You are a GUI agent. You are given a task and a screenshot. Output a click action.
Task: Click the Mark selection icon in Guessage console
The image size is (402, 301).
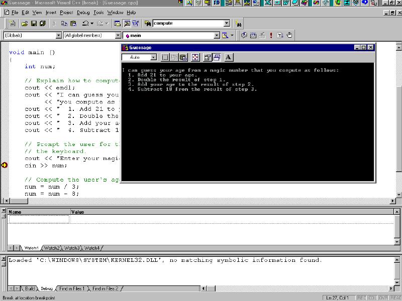pyautogui.click(x=165, y=57)
